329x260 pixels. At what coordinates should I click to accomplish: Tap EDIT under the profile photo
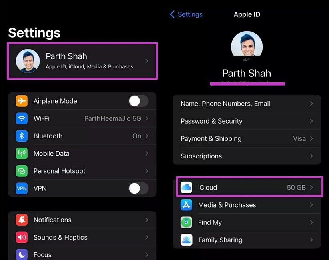(x=247, y=59)
